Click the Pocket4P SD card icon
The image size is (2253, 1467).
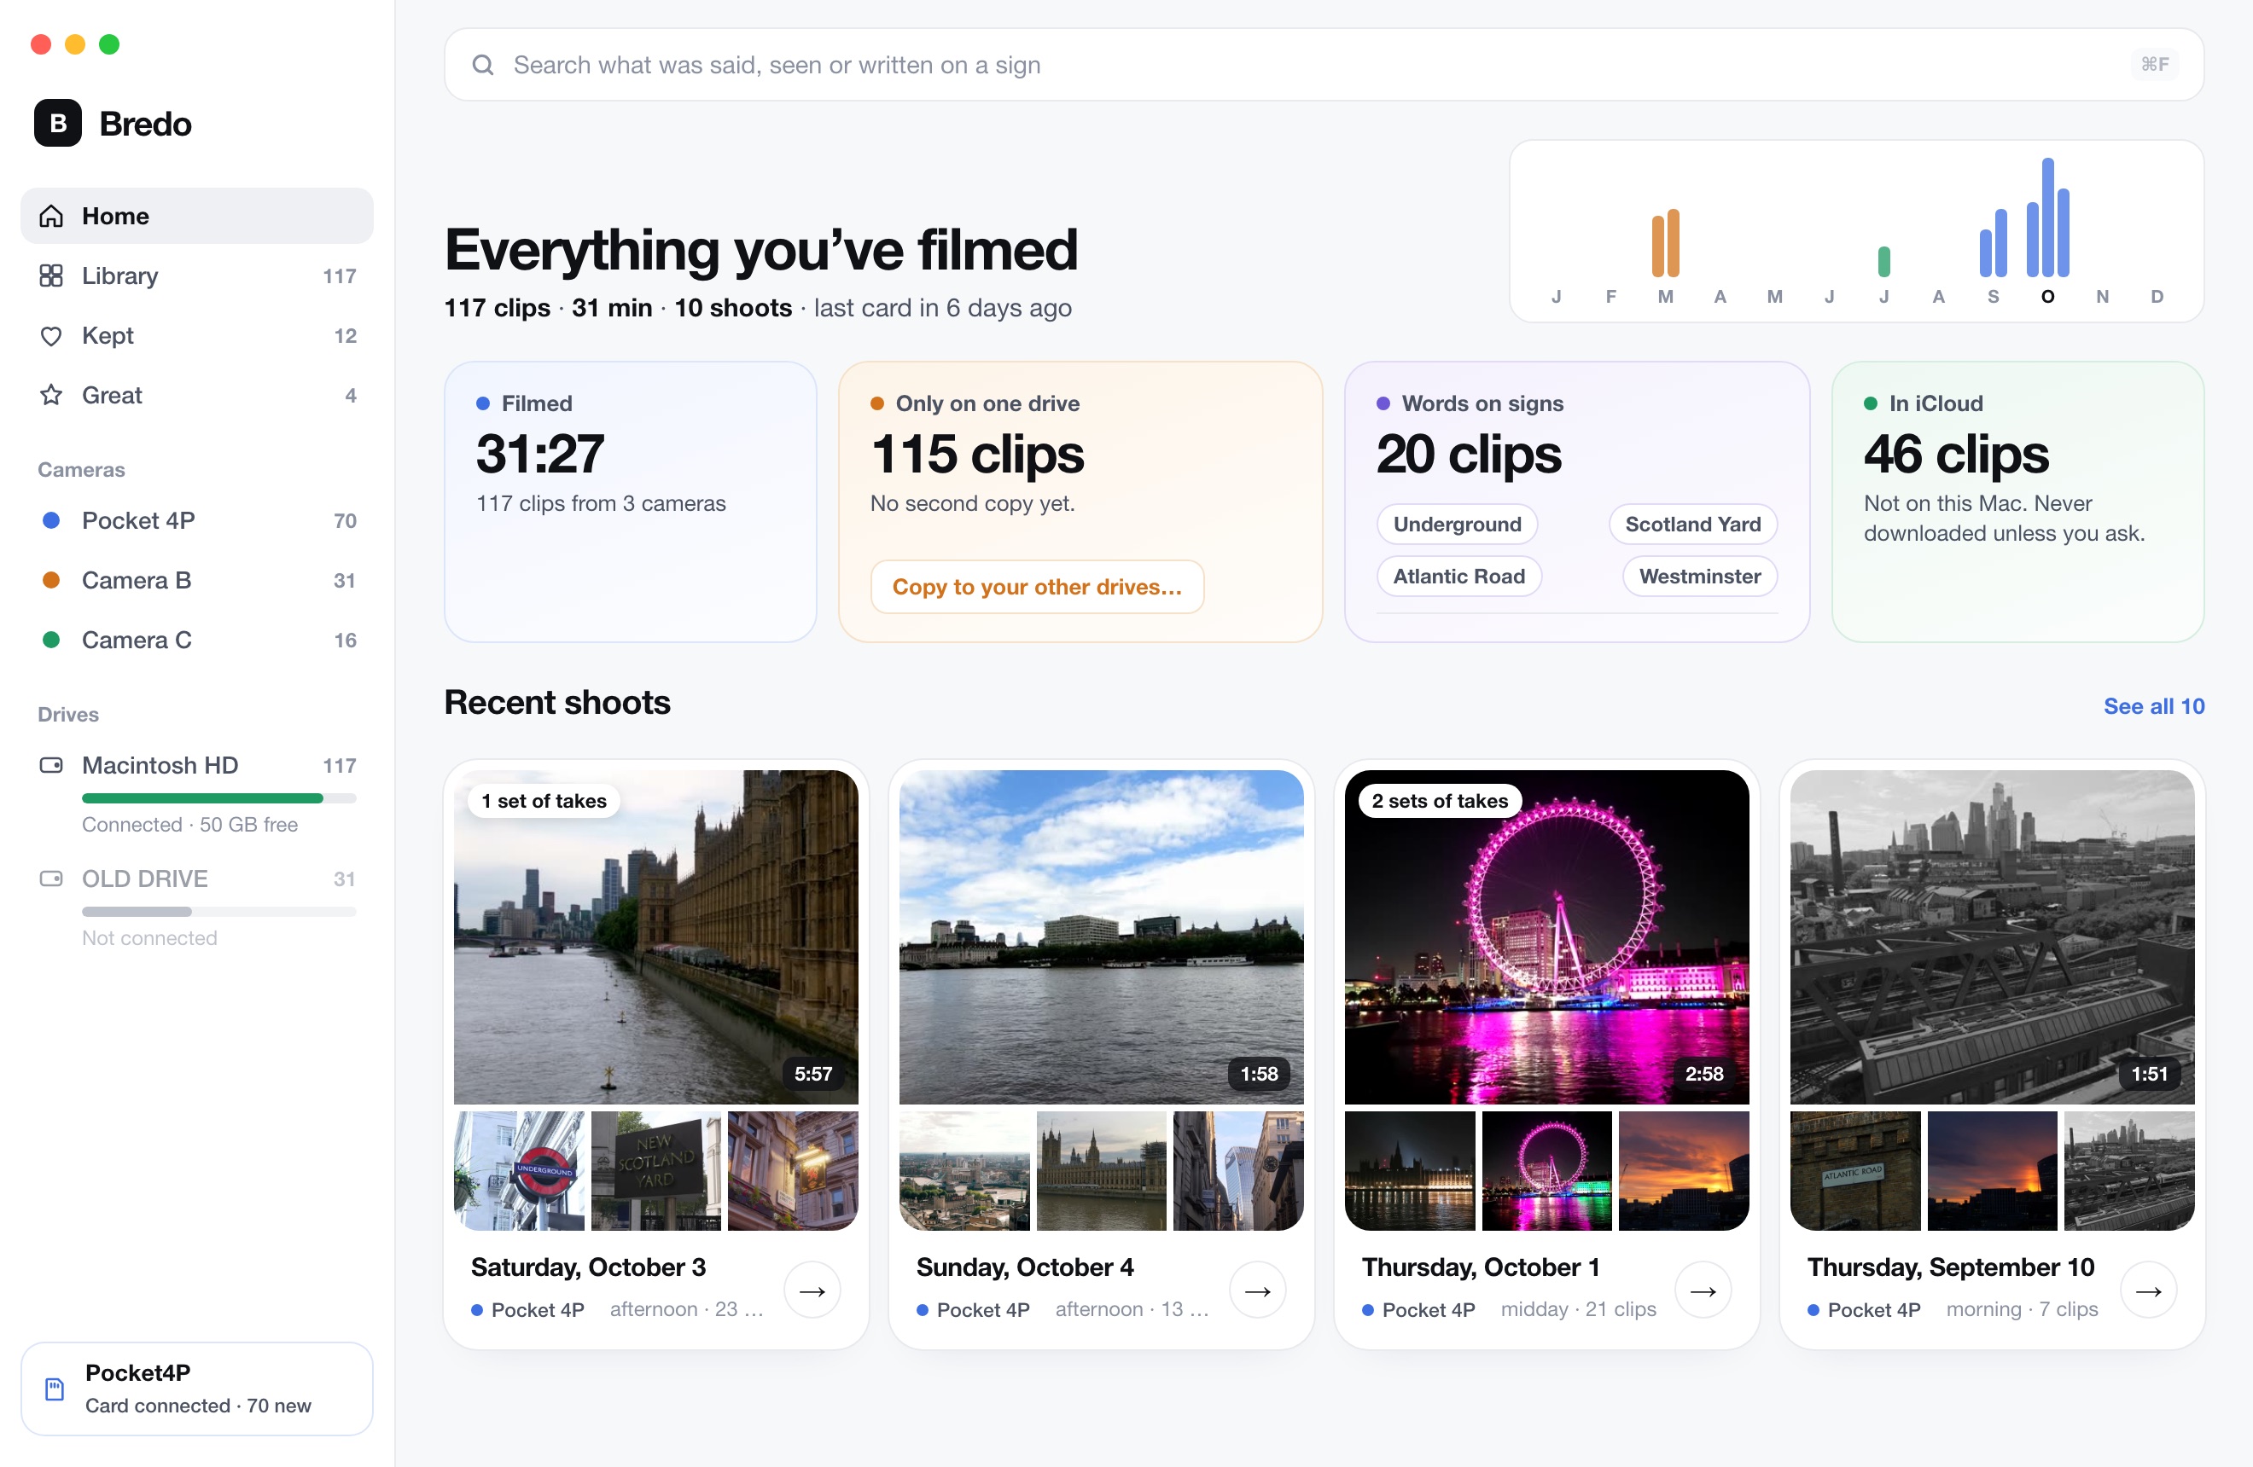(x=55, y=1389)
